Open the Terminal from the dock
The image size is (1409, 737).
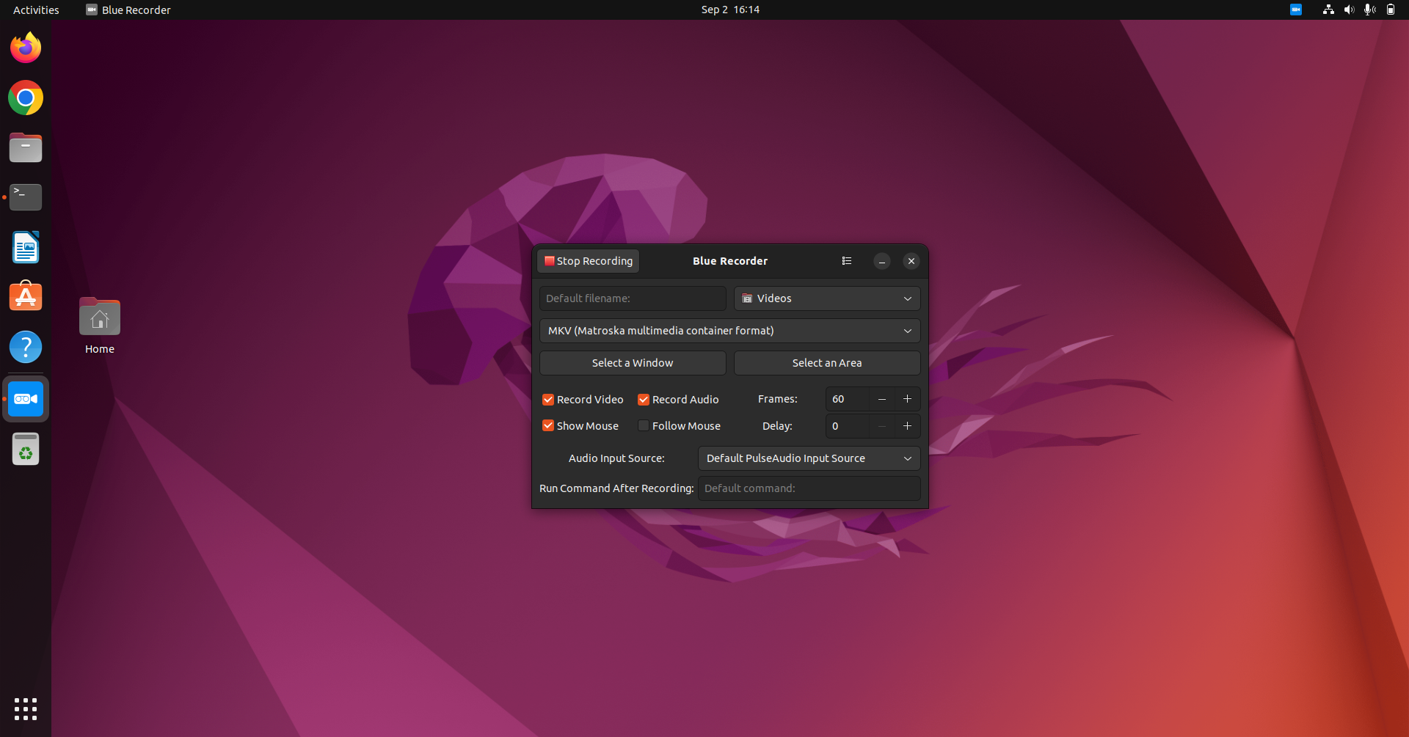click(25, 197)
